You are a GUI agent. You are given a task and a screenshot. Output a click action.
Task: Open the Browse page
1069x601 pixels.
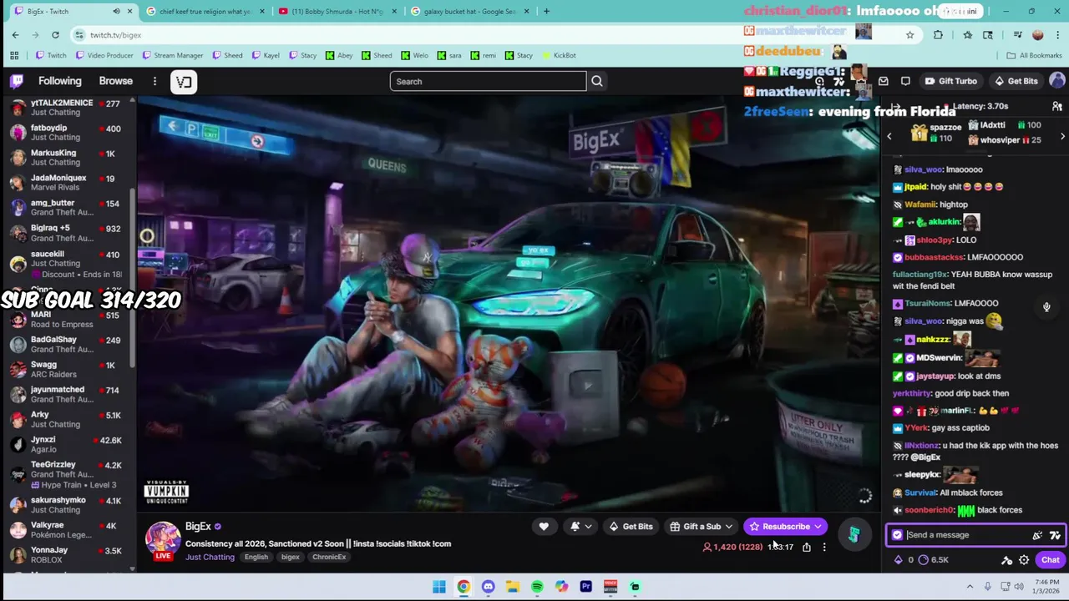pyautogui.click(x=116, y=81)
